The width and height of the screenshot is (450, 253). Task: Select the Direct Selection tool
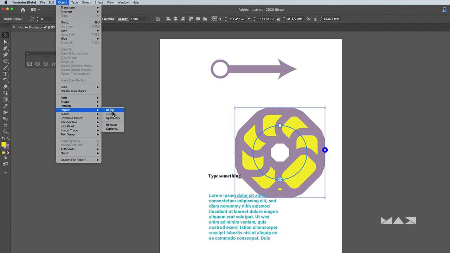point(5,42)
